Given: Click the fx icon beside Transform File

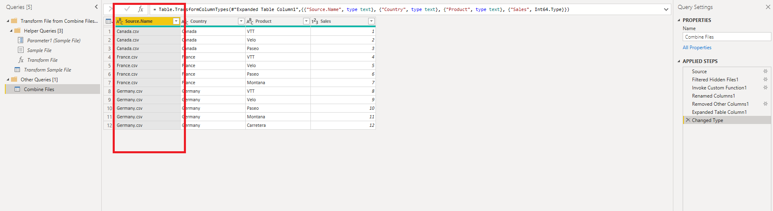Looking at the screenshot, I should 21,60.
